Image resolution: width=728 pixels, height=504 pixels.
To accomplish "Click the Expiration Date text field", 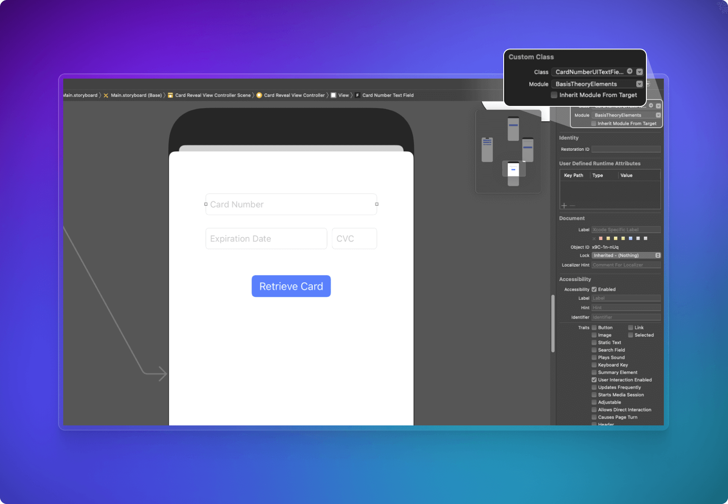I will coord(266,239).
